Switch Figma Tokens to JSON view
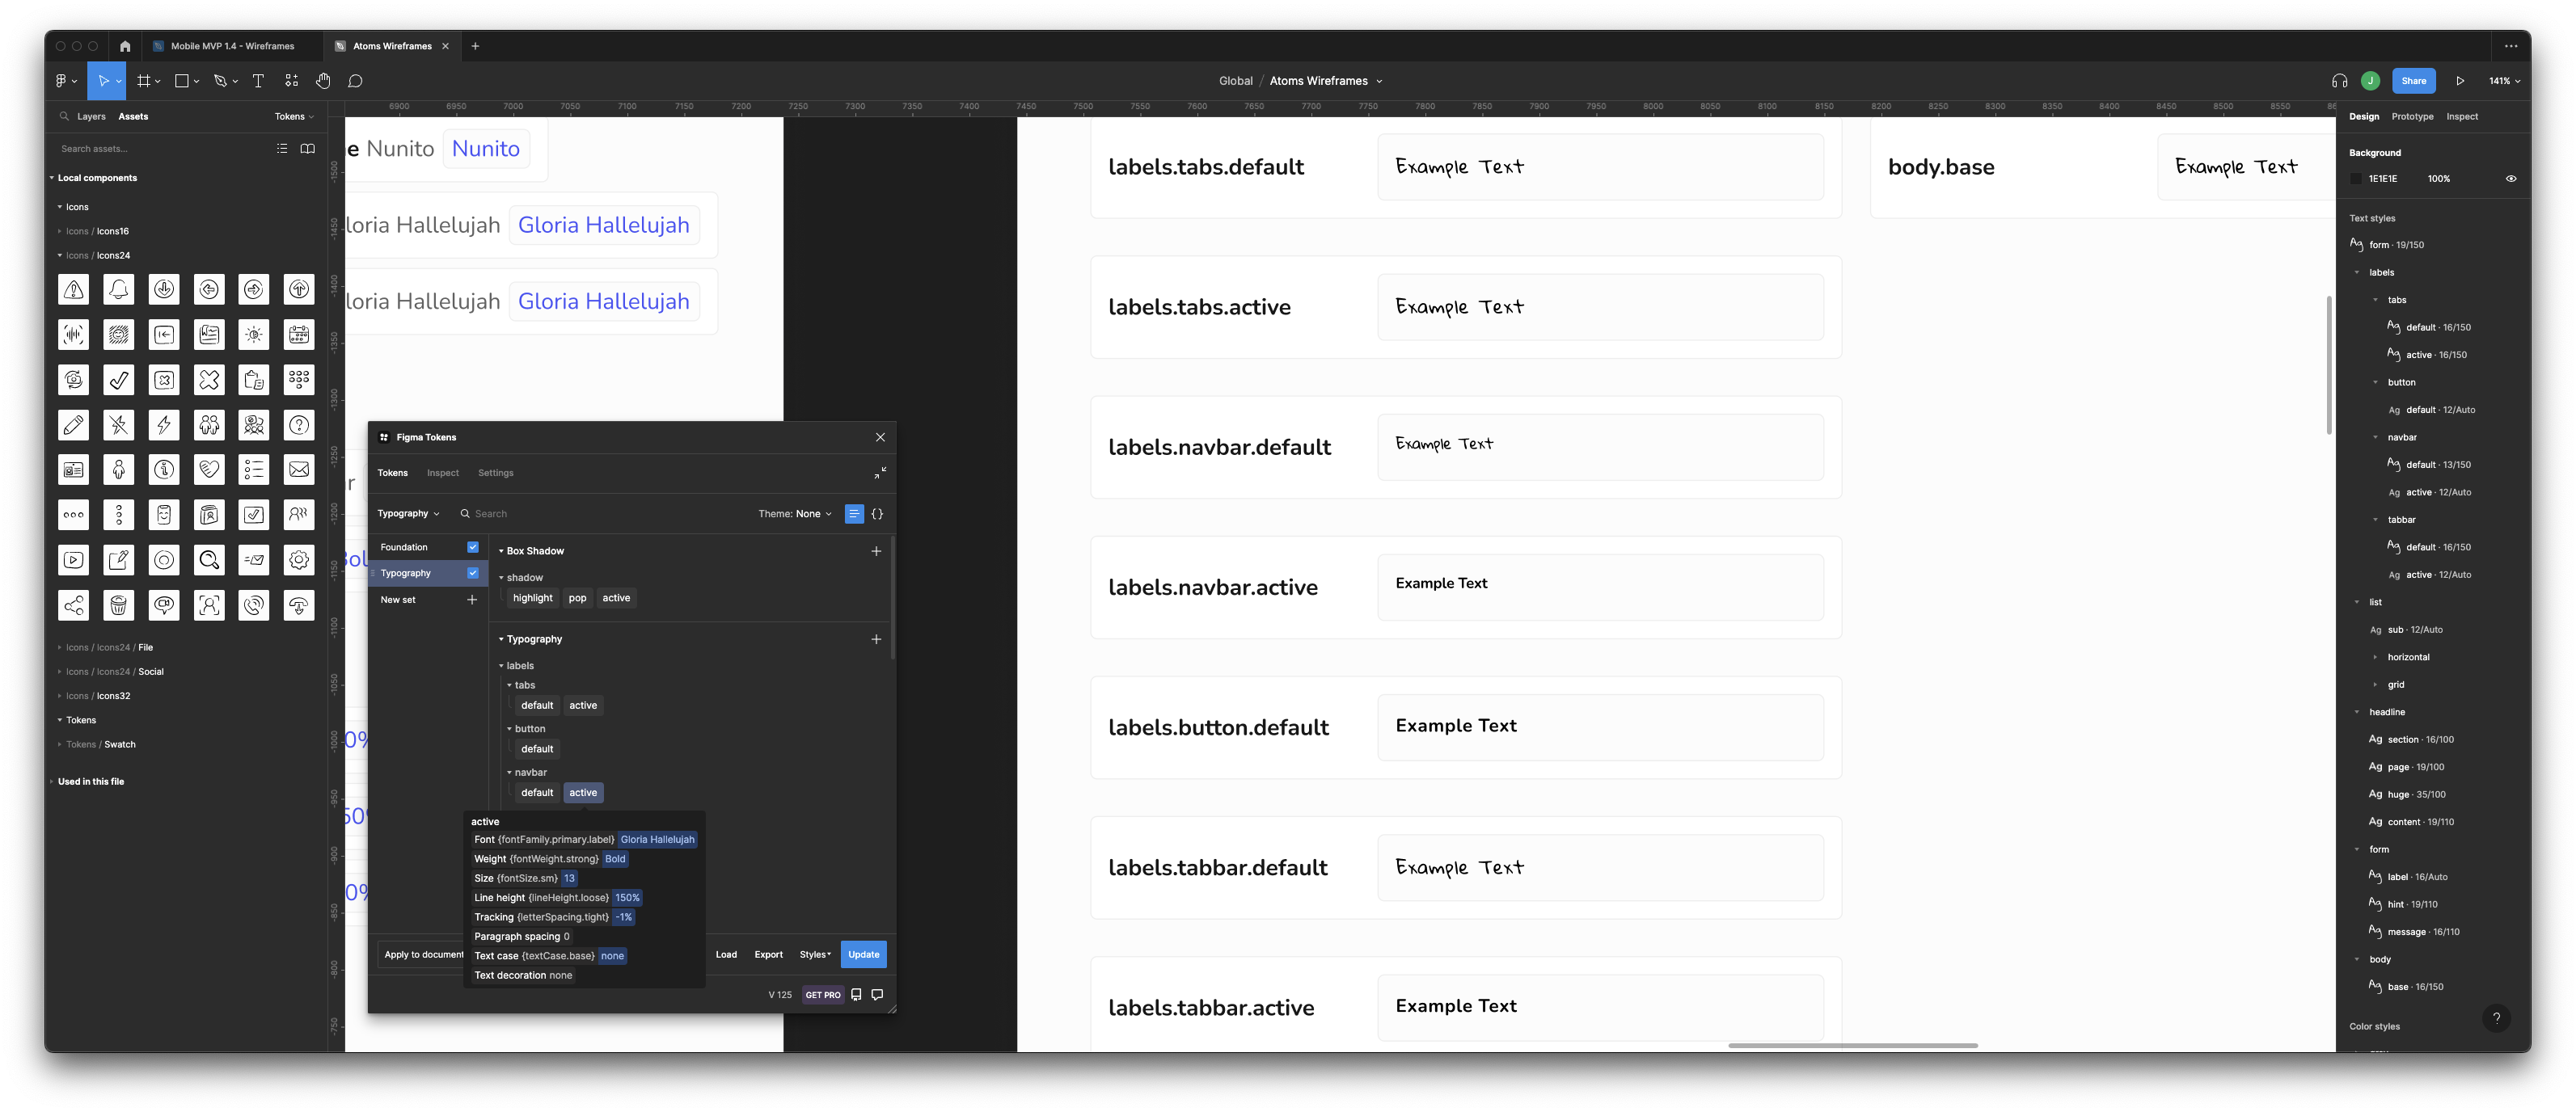 [x=877, y=513]
